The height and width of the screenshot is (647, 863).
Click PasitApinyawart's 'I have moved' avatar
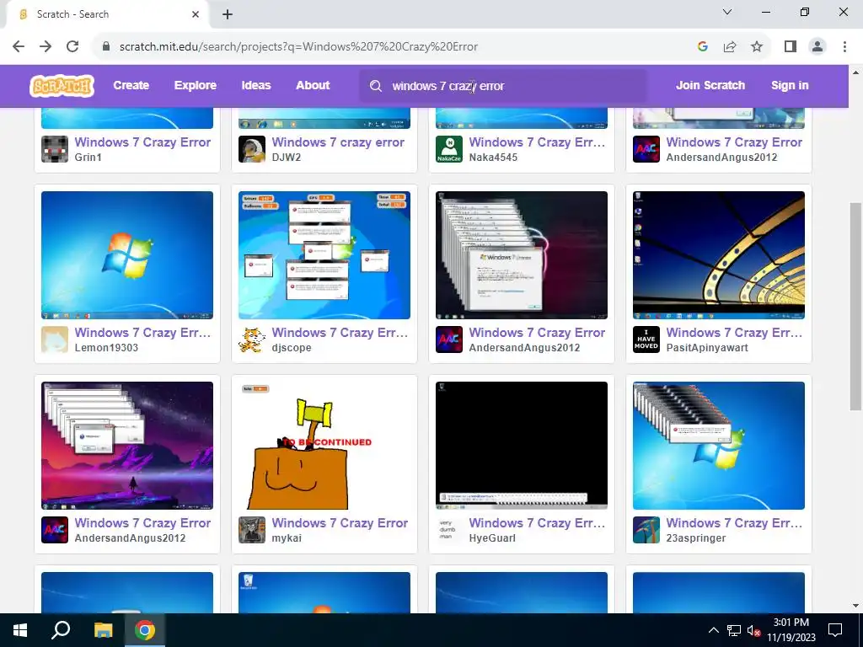click(646, 340)
